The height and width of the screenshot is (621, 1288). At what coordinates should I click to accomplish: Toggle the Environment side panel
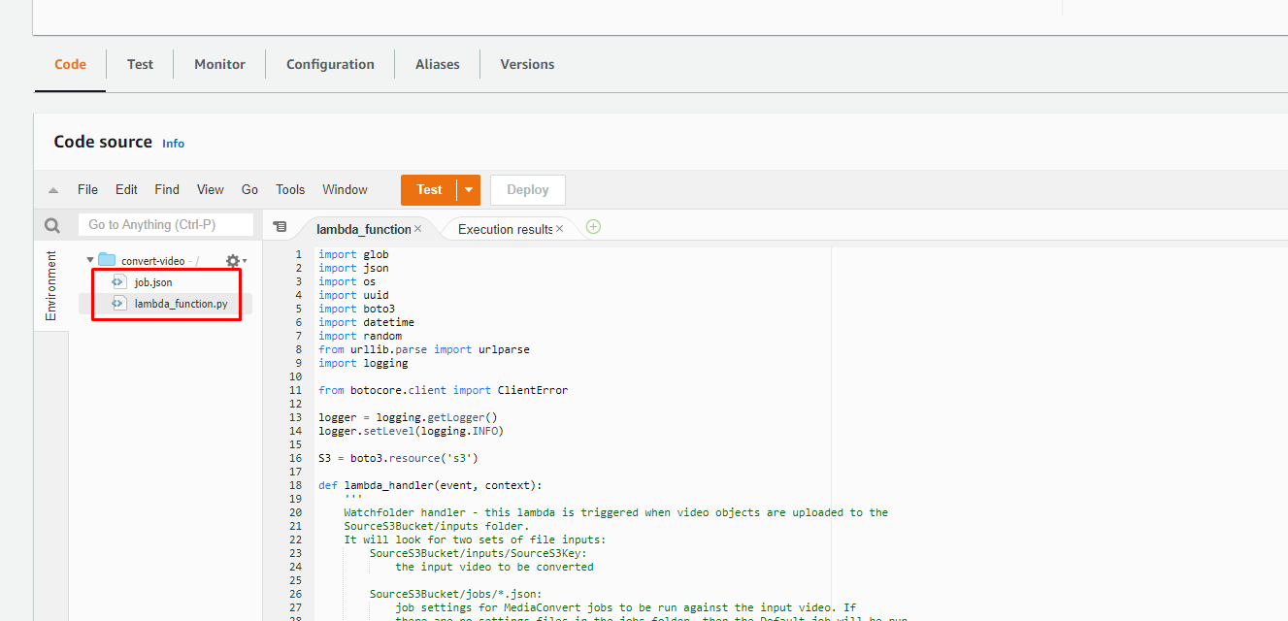pos(51,286)
